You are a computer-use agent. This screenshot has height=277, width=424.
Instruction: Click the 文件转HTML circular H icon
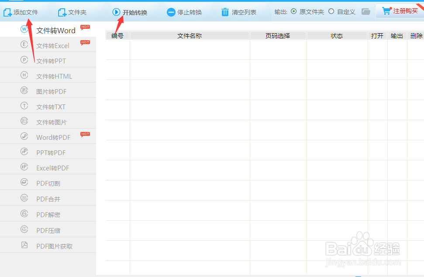[24, 75]
